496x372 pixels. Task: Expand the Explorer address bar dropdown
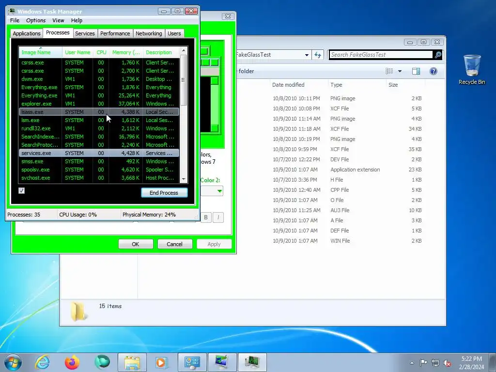pos(307,55)
